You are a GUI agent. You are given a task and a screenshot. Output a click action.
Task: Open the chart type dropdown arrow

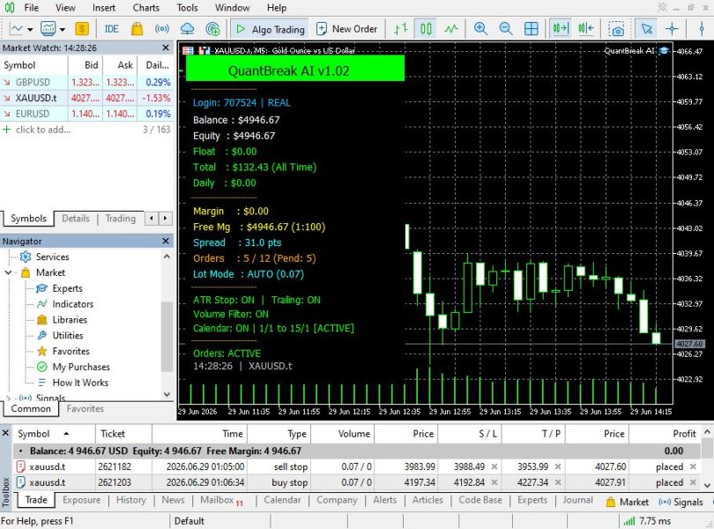tap(30, 30)
